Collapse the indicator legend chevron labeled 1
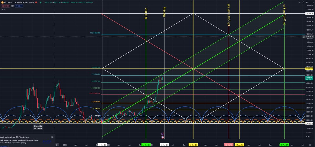Image resolution: width=315 pixels, height=147 pixels. (x=3, y=9)
